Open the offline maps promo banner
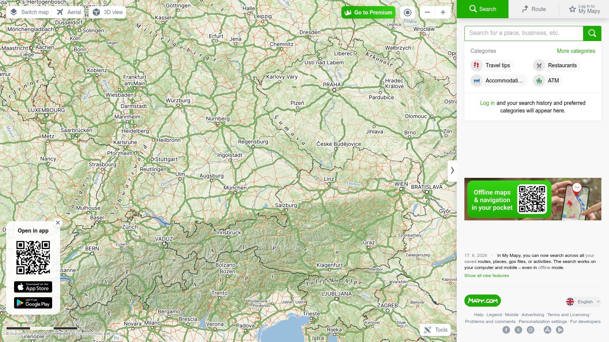Image resolution: width=609 pixels, height=342 pixels. (x=533, y=199)
